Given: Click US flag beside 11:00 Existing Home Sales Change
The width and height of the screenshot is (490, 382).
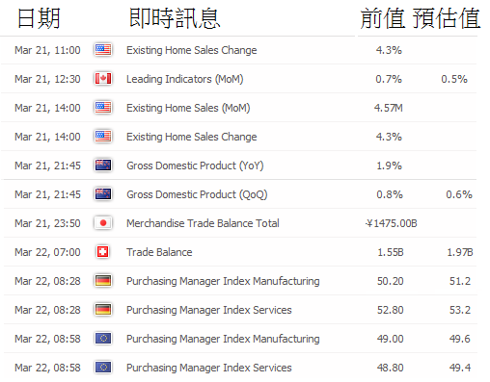Looking at the screenshot, I should coord(103,50).
